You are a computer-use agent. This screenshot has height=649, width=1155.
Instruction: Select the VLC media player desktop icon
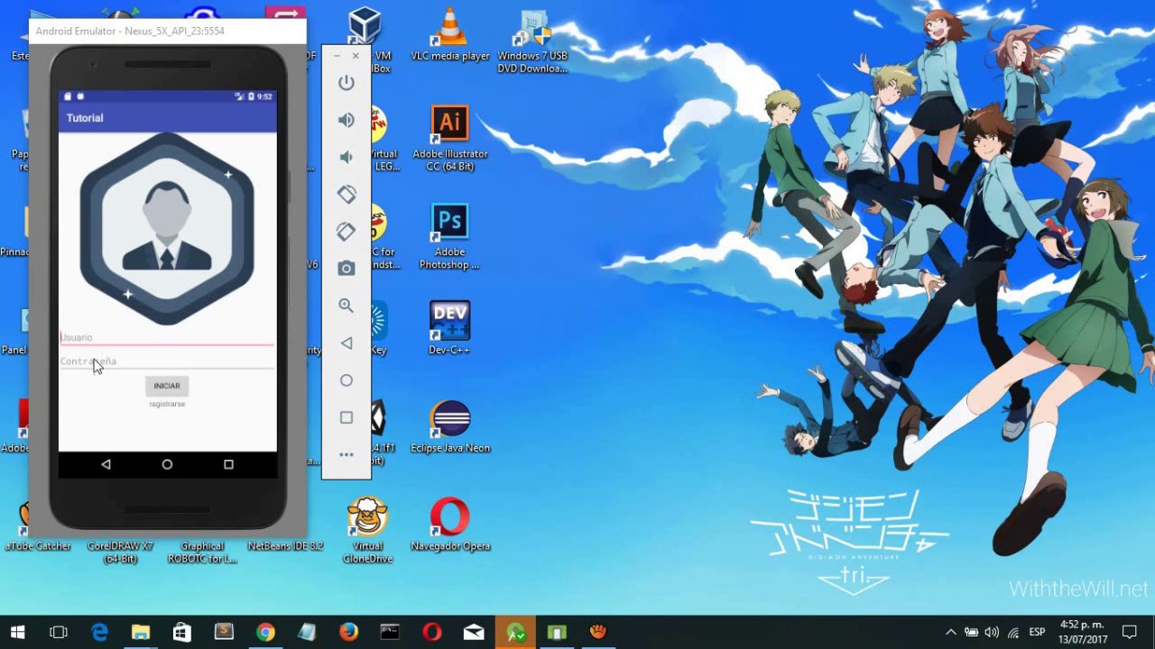click(x=450, y=36)
